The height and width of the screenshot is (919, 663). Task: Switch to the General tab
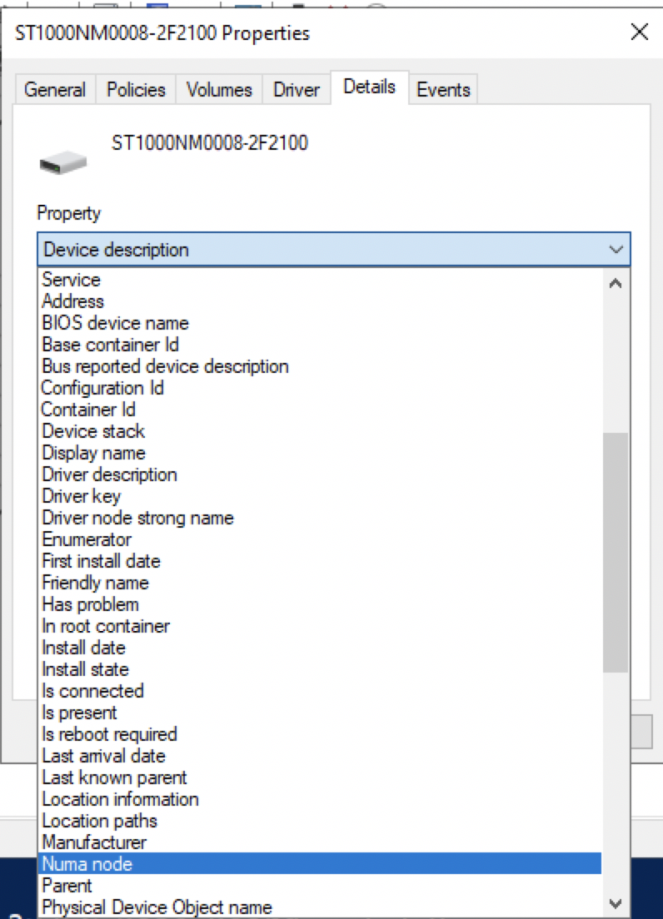(55, 90)
